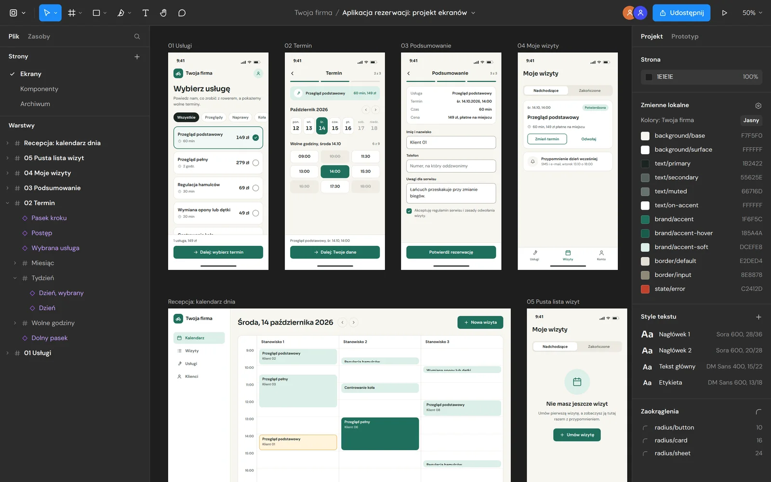Viewport: 771px width, 482px height.
Task: Search layers with the magnifier icon
Action: point(137,37)
